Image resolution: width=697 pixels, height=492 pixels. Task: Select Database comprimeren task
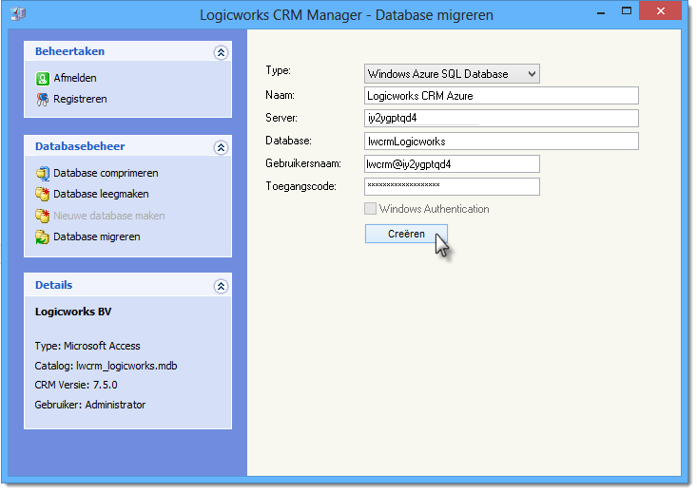106,173
